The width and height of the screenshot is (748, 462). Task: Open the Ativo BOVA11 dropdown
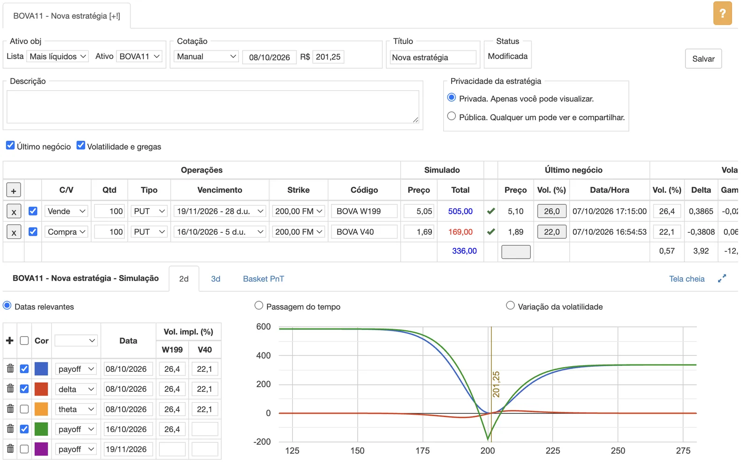click(x=139, y=57)
